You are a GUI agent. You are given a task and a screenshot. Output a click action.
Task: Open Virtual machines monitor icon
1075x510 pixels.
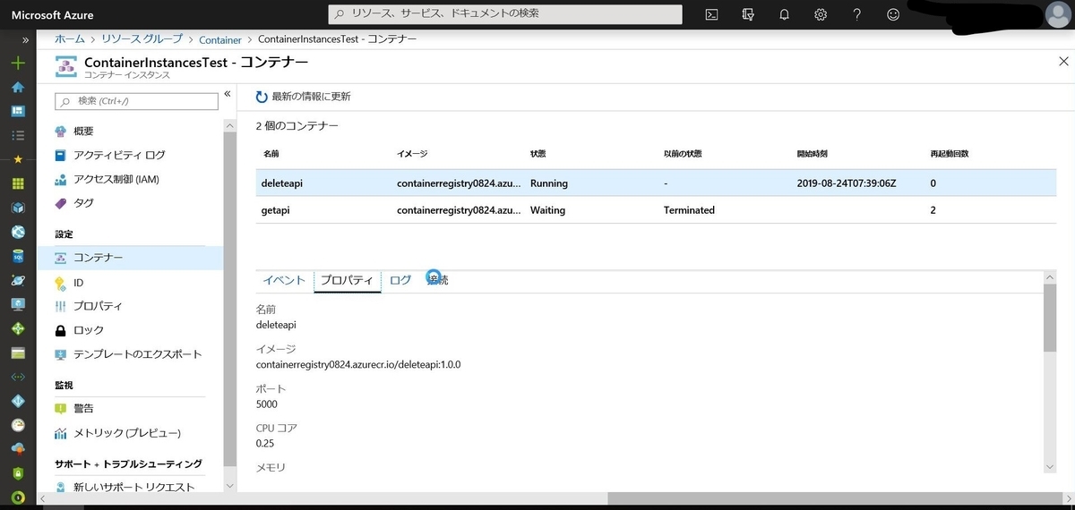tap(17, 304)
